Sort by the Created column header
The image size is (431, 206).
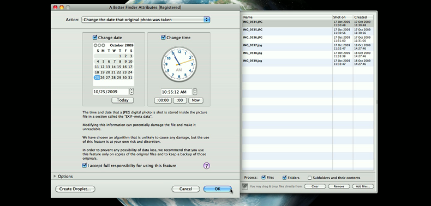[x=363, y=17]
